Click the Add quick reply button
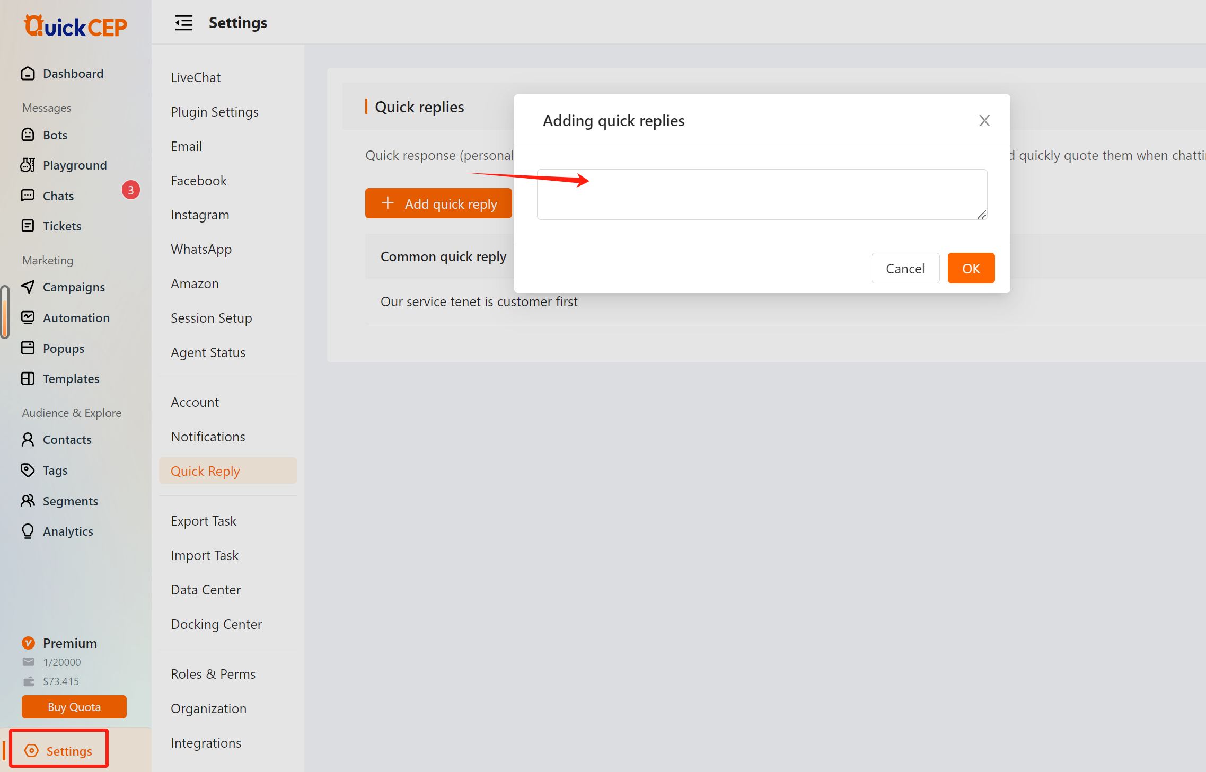Screen dimensions: 1206x772 [x=438, y=203]
